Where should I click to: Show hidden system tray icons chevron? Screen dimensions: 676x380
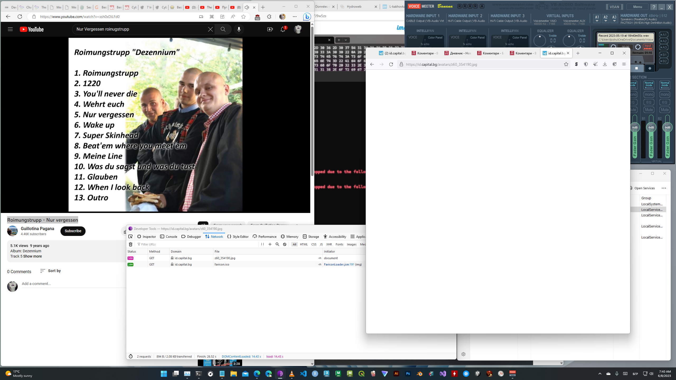pyautogui.click(x=600, y=374)
